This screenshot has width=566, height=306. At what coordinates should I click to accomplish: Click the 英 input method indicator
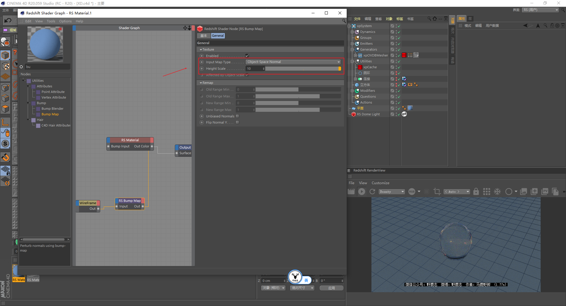tap(306, 280)
